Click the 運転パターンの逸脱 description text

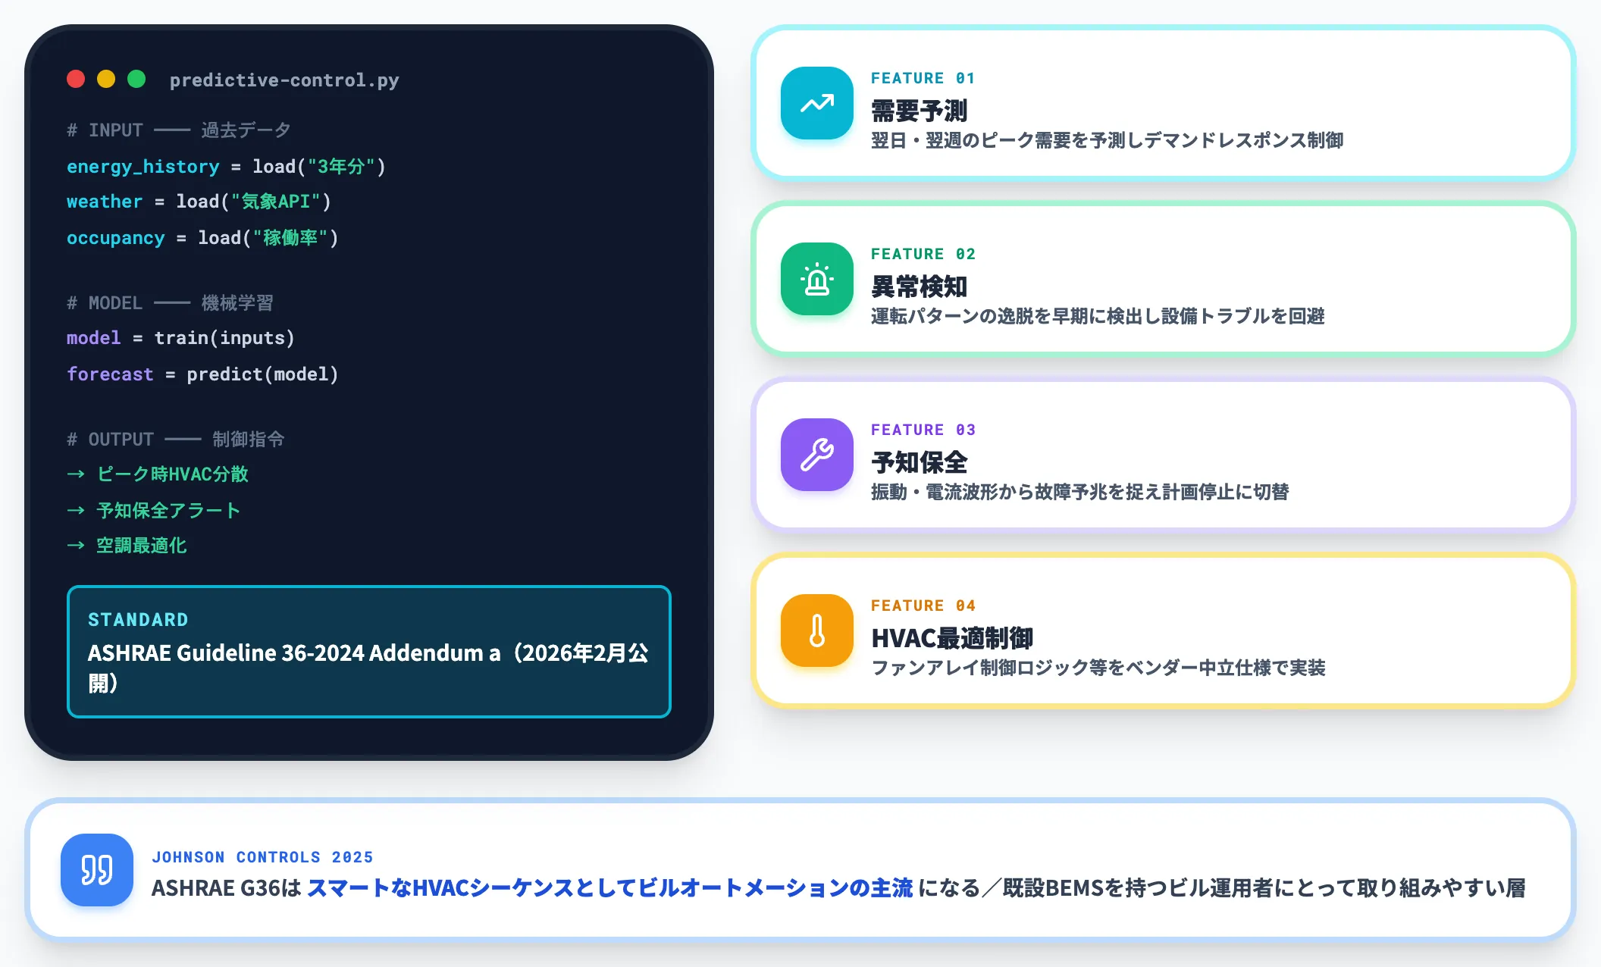click(1098, 316)
